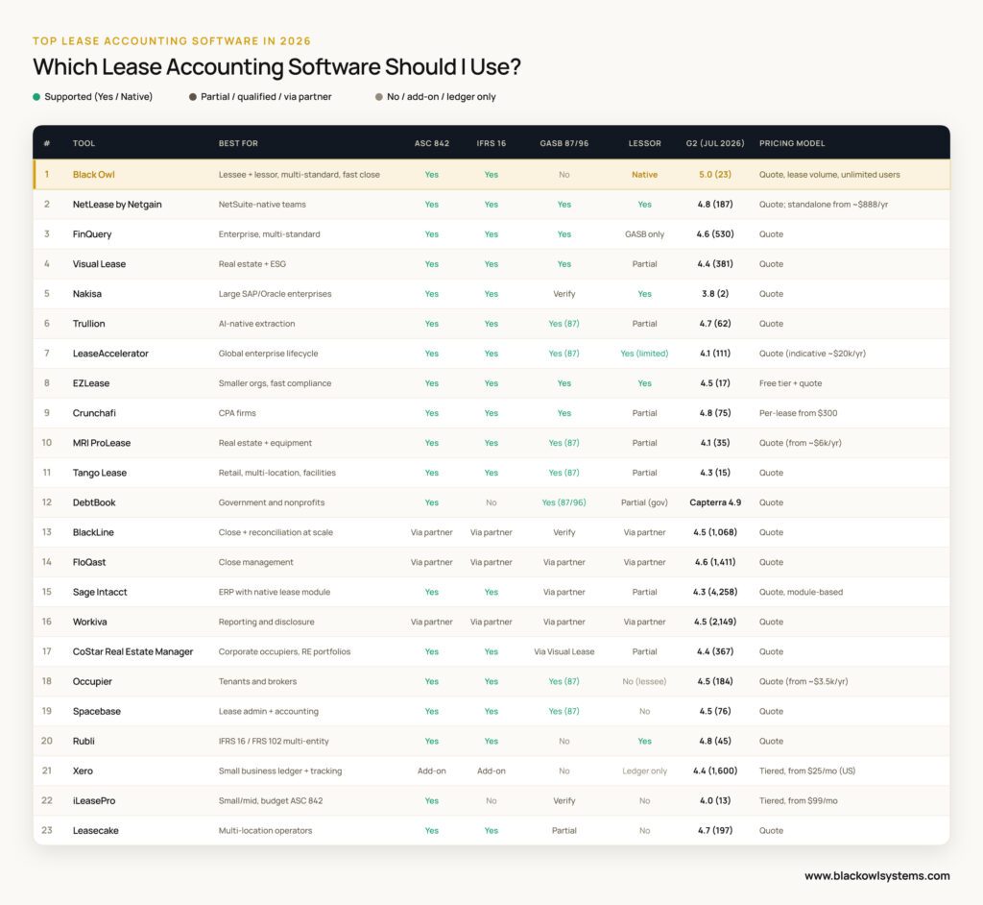Click the 'AI-native extraction' description
The height and width of the screenshot is (905, 983).
[256, 324]
